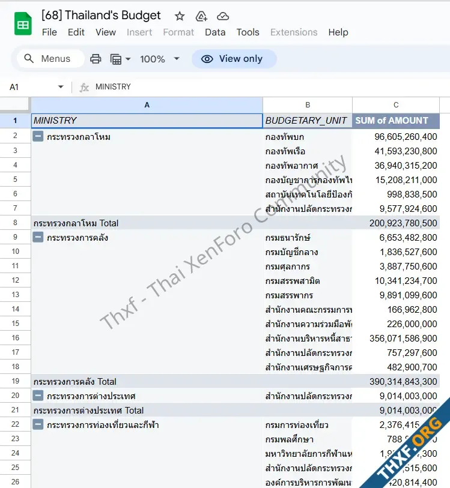The image size is (450, 488).
Task: Click the MINISTRY header cell
Action: [x=147, y=121]
